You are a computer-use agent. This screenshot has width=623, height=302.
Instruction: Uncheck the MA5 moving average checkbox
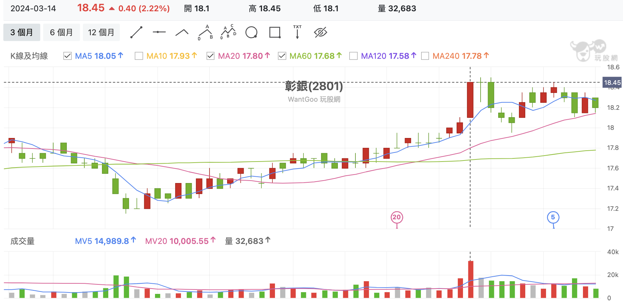68,56
